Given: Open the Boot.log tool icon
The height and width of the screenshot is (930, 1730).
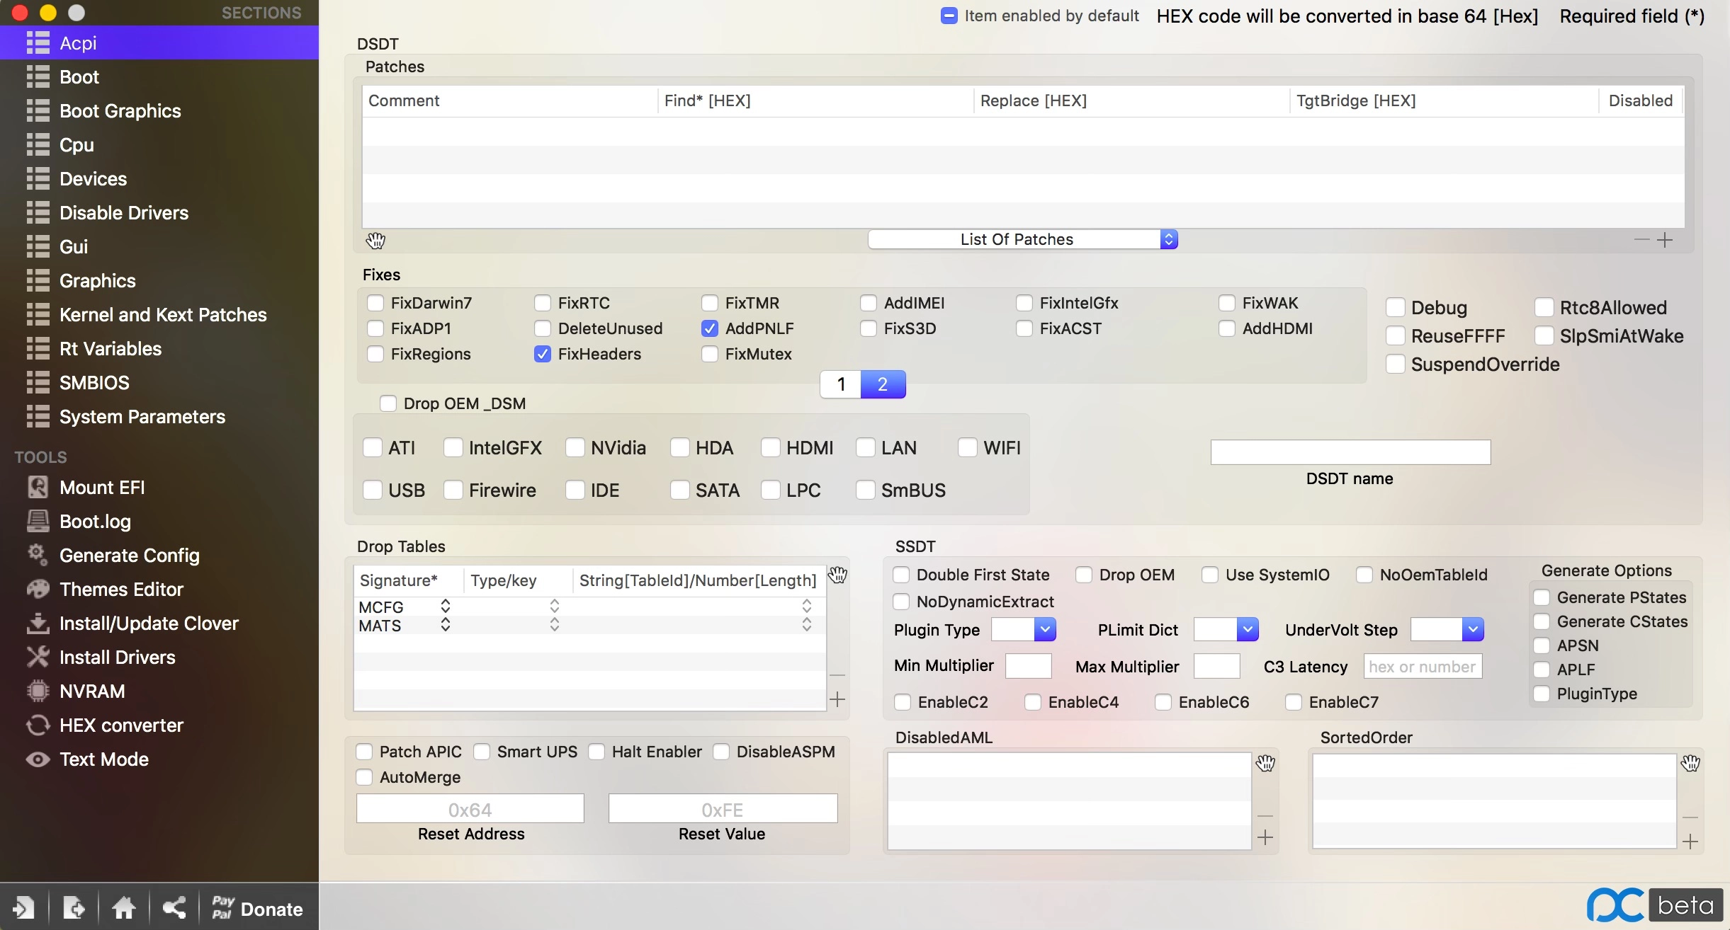Looking at the screenshot, I should [38, 521].
